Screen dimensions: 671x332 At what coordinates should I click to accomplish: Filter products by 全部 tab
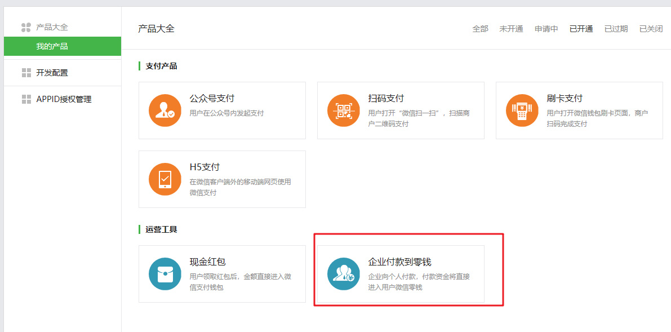(480, 29)
